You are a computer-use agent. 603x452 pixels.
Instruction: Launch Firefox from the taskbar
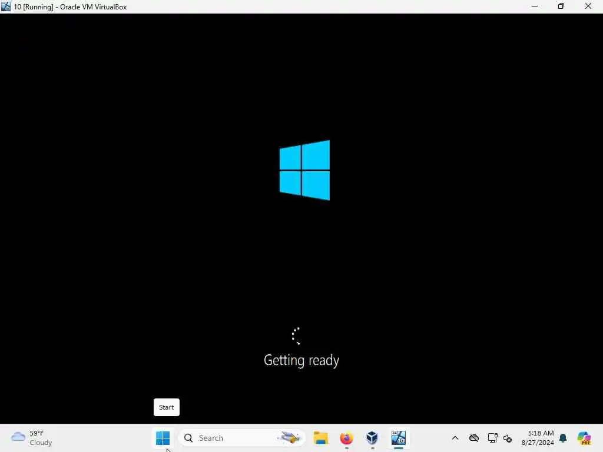[346, 438]
